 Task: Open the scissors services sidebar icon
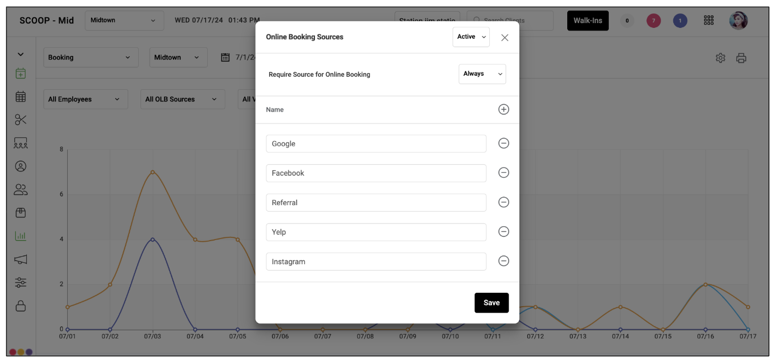(20, 120)
